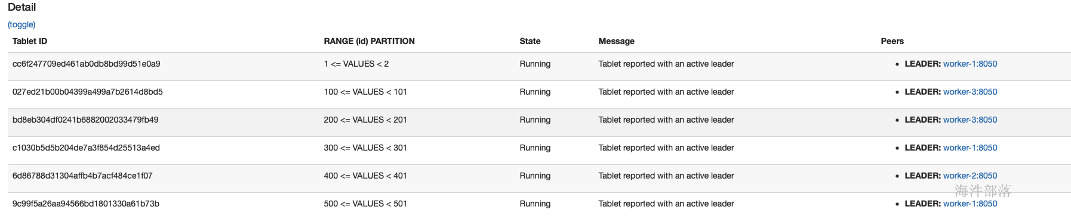Click the Peers column header
The image size is (1071, 219).
click(893, 41)
